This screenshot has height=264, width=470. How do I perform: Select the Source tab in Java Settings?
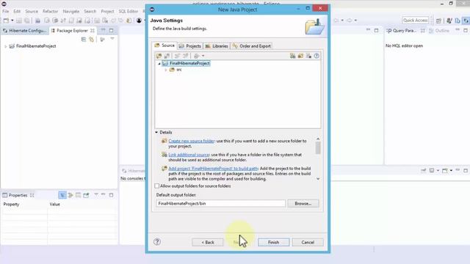click(164, 45)
